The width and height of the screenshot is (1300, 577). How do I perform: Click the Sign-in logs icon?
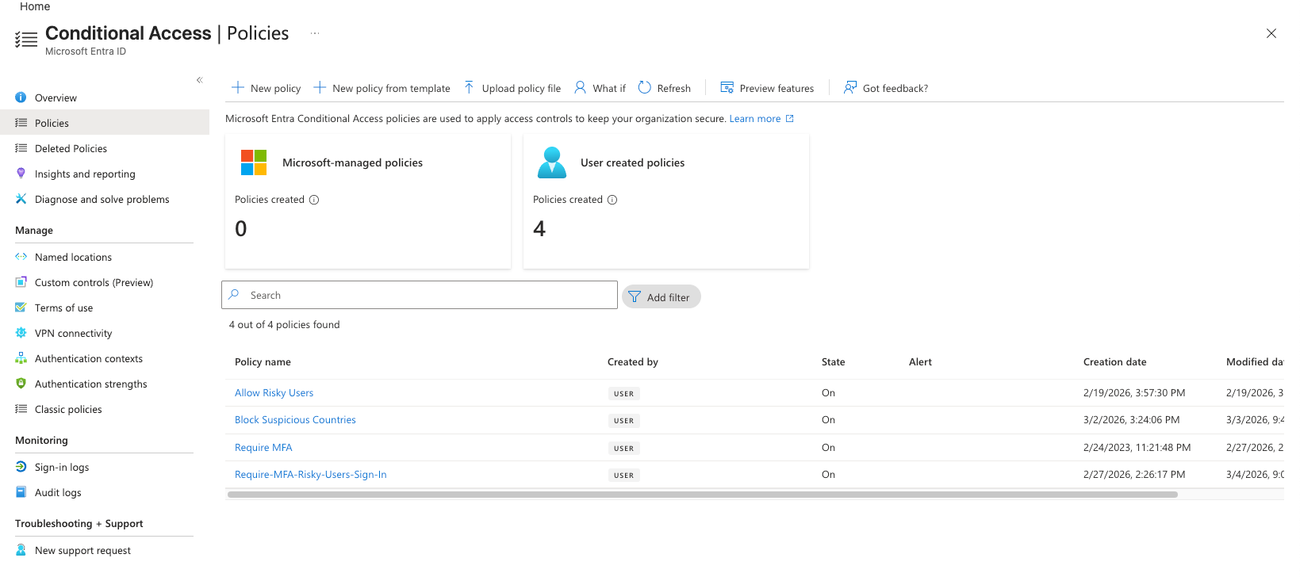pos(21,467)
